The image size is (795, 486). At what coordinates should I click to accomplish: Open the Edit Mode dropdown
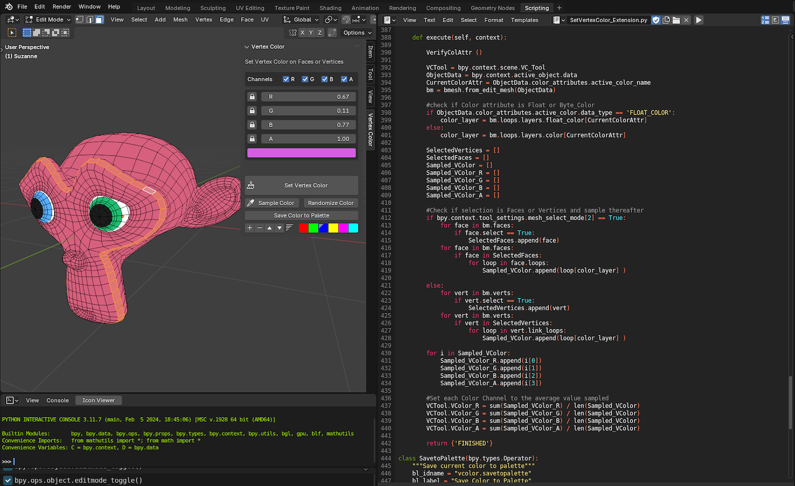pos(47,19)
